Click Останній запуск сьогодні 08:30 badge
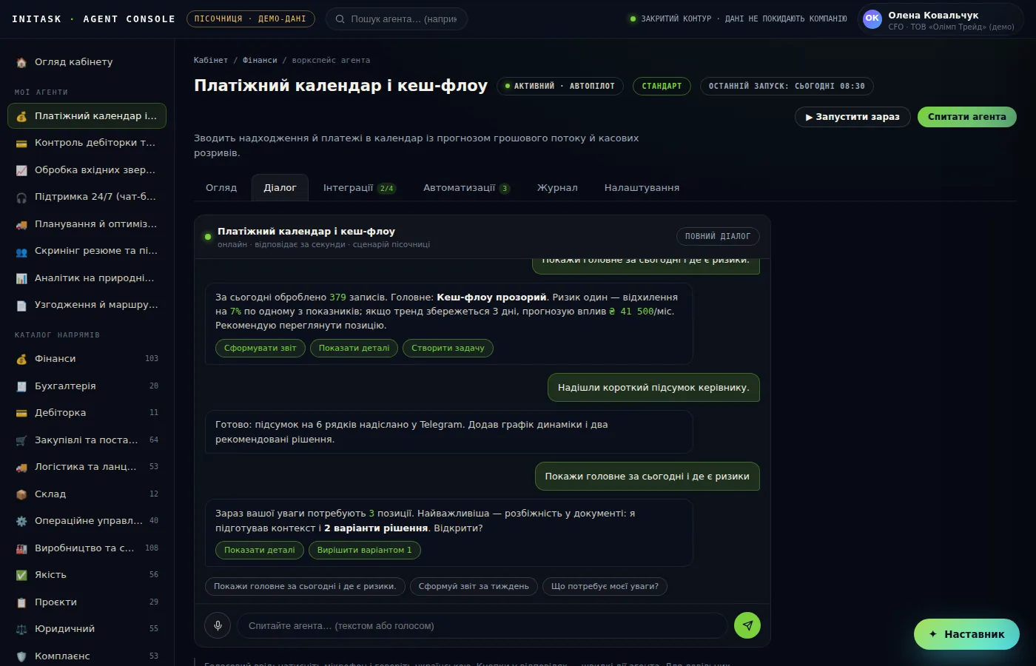This screenshot has width=1036, height=666. coord(787,87)
